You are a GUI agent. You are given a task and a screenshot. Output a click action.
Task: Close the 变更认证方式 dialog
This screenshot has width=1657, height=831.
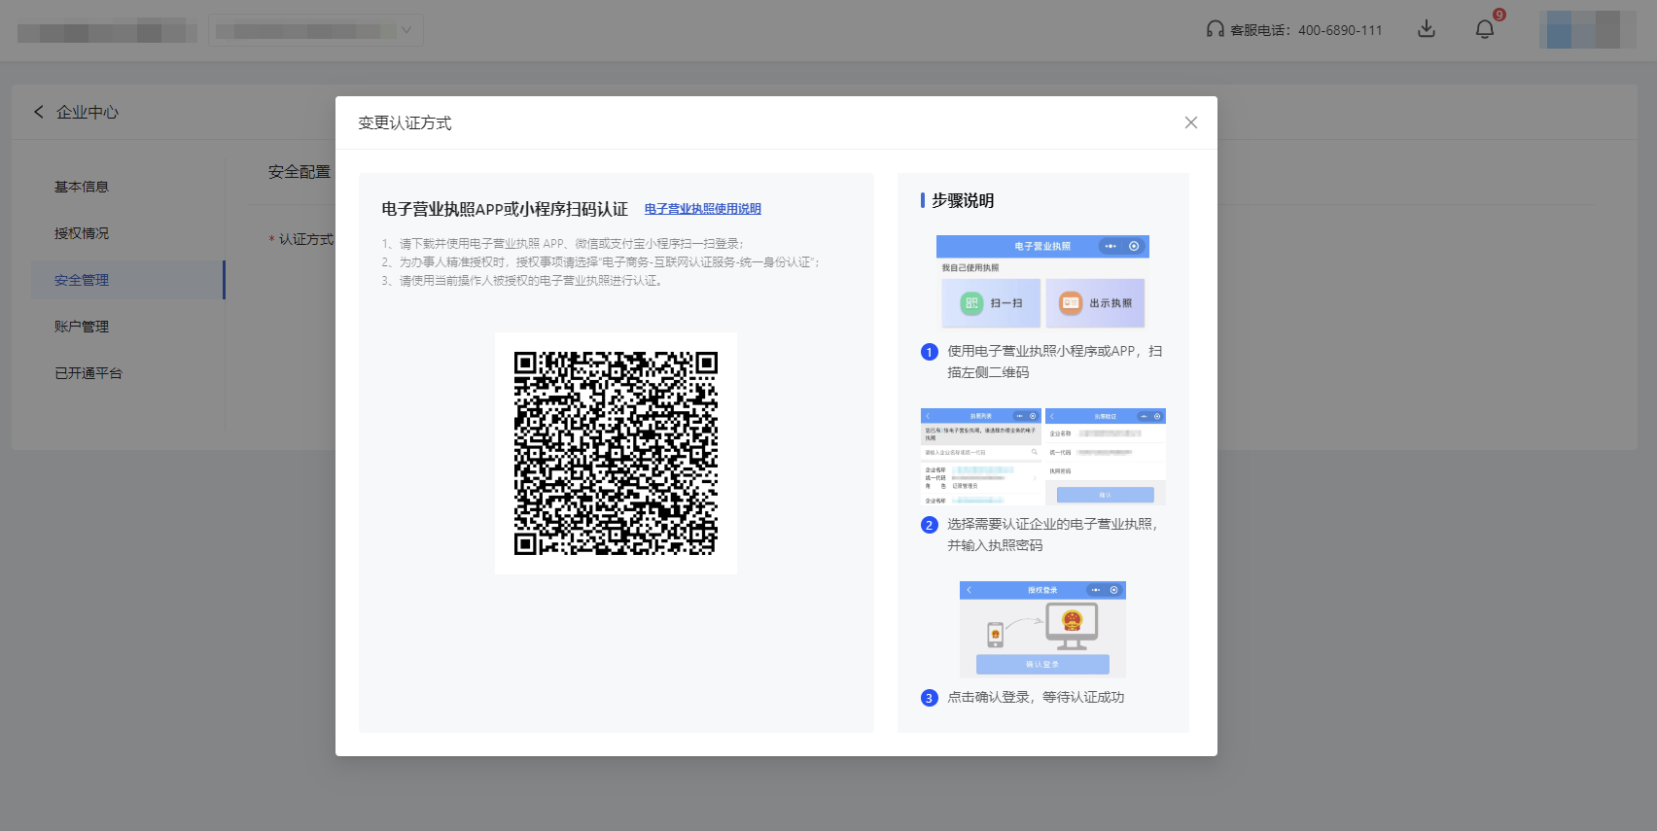pos(1190,122)
